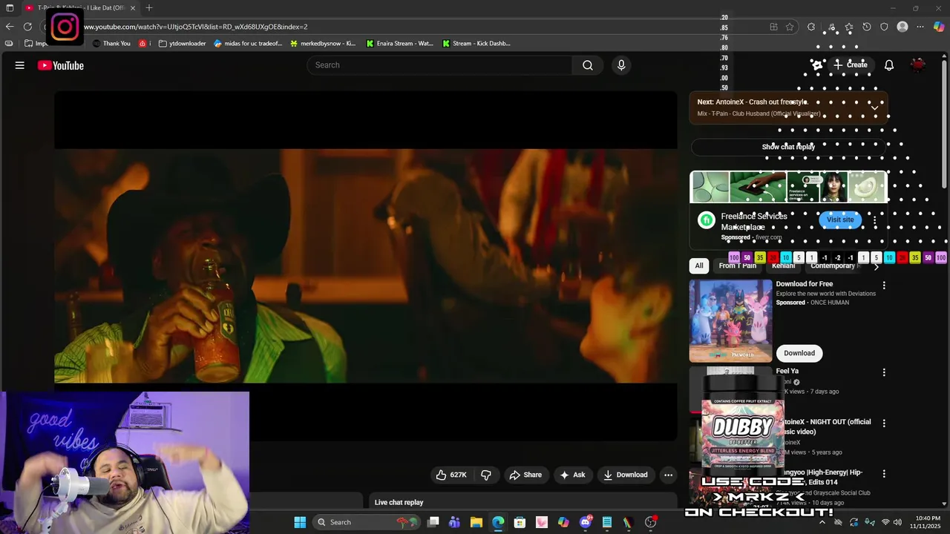
Task: Open volume control in system tray
Action: point(899,522)
